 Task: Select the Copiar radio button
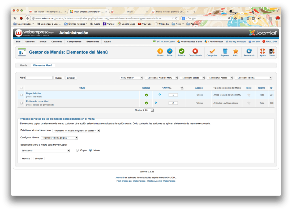[x=77, y=150]
